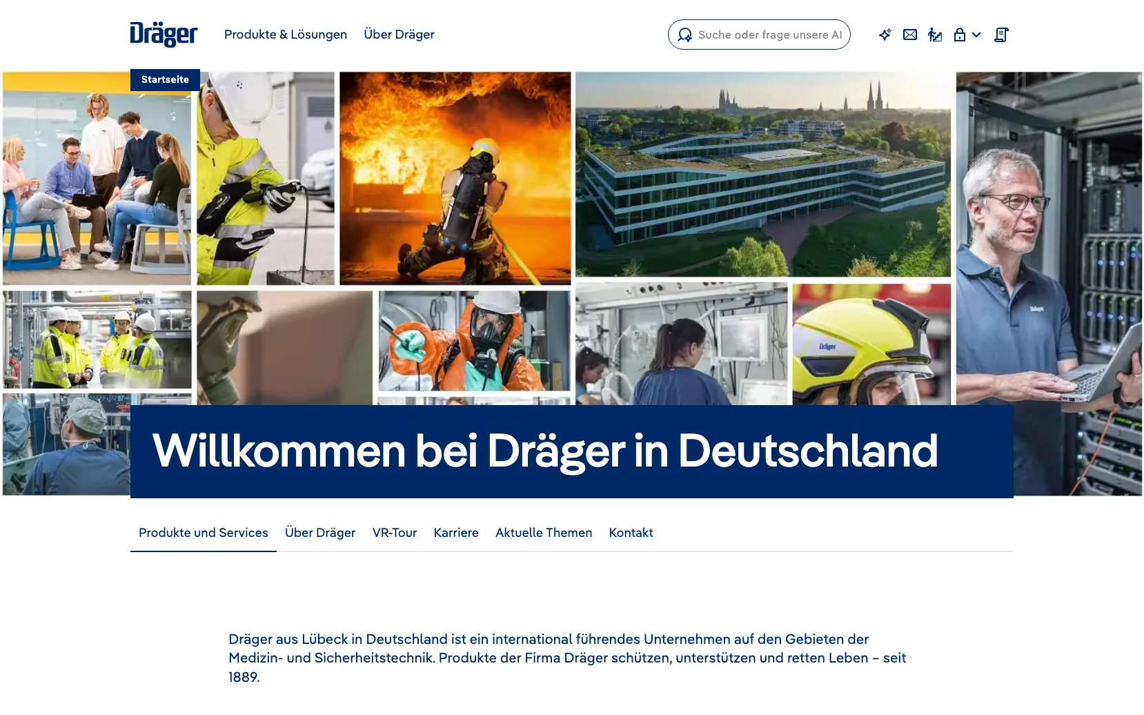The image size is (1144, 715).
Task: Click the Dräger logo
Action: pyautogui.click(x=164, y=34)
